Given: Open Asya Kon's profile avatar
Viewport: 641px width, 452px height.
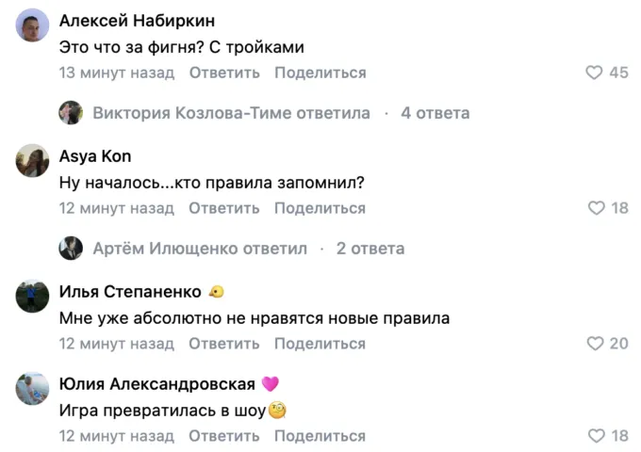Looking at the screenshot, I should click(33, 160).
